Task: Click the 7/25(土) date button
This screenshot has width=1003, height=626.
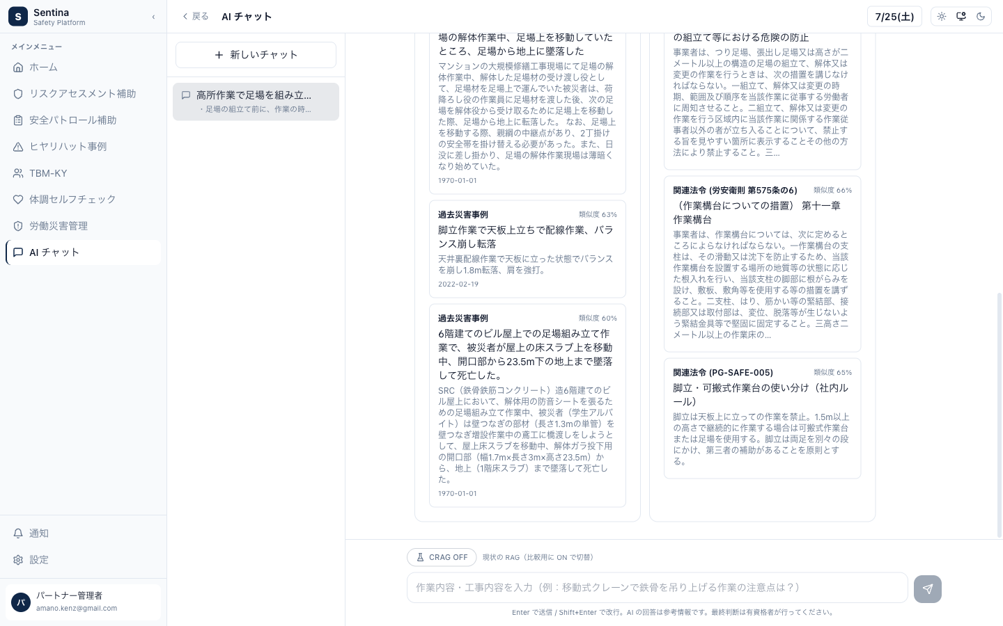Action: (894, 17)
